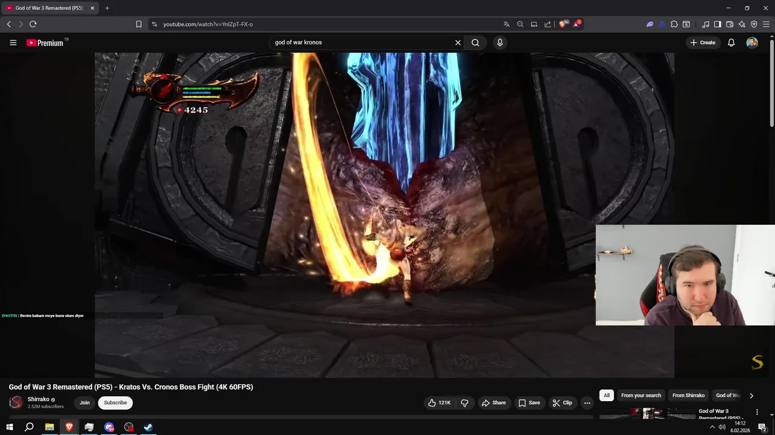The image size is (775, 435).
Task: Go back to previous page
Action: point(8,24)
